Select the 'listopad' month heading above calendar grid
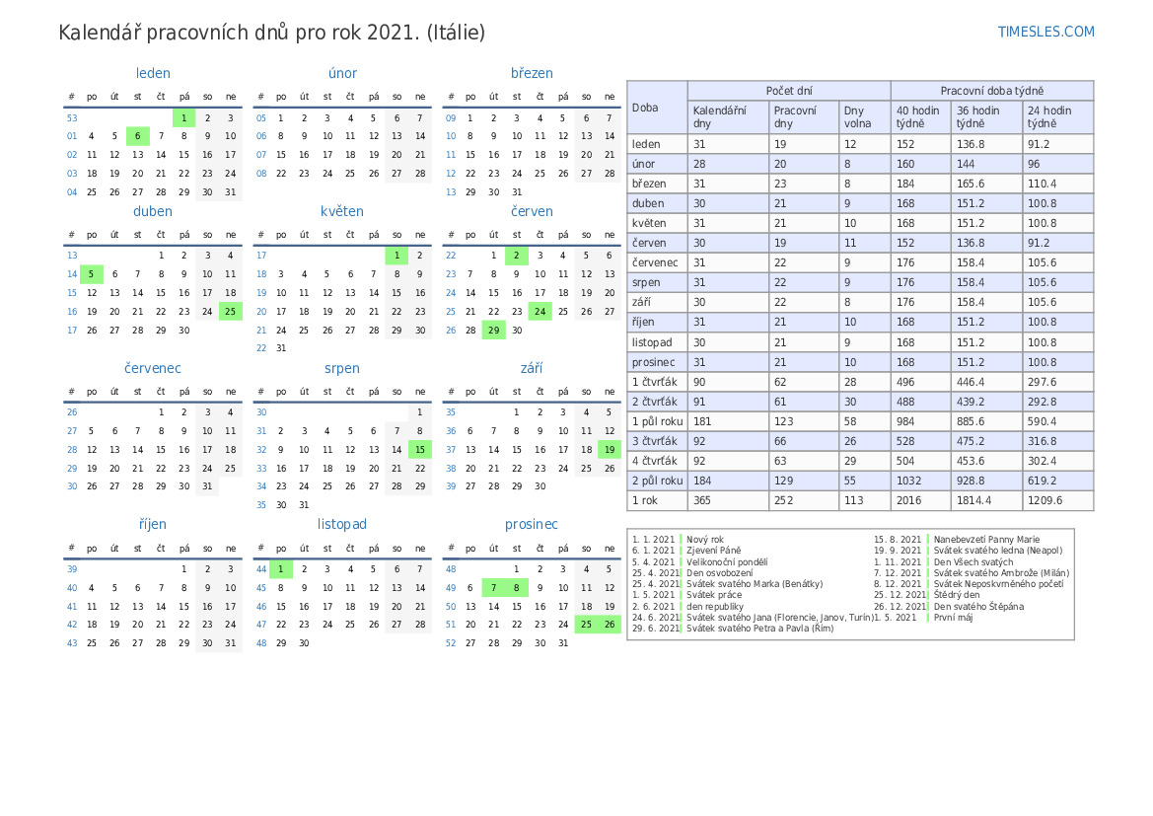This screenshot has width=1153, height=816. [342, 524]
